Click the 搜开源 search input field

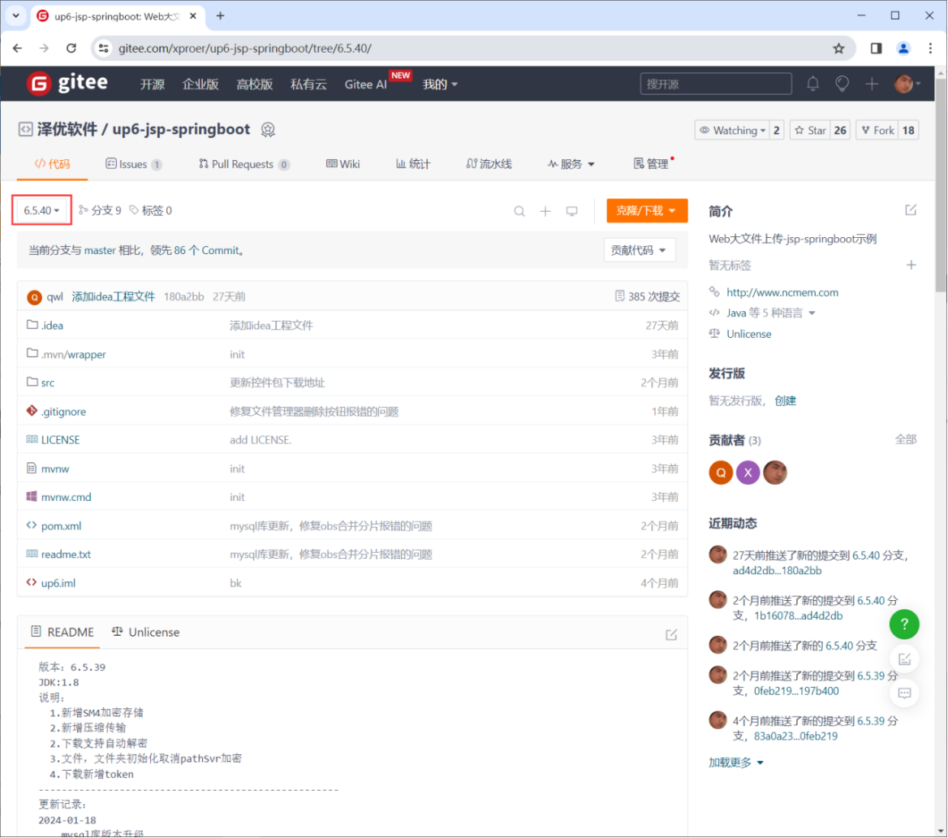[714, 83]
